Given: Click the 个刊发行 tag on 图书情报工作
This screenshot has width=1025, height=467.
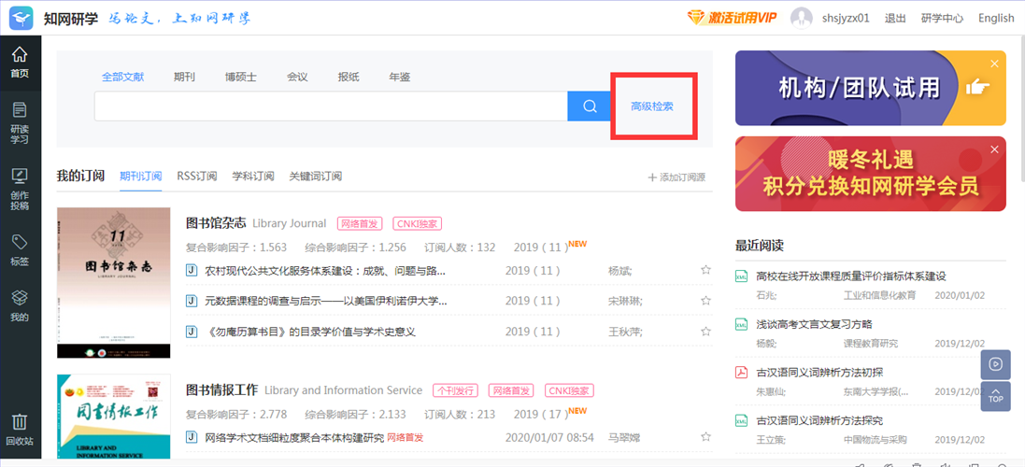Looking at the screenshot, I should coord(455,389).
